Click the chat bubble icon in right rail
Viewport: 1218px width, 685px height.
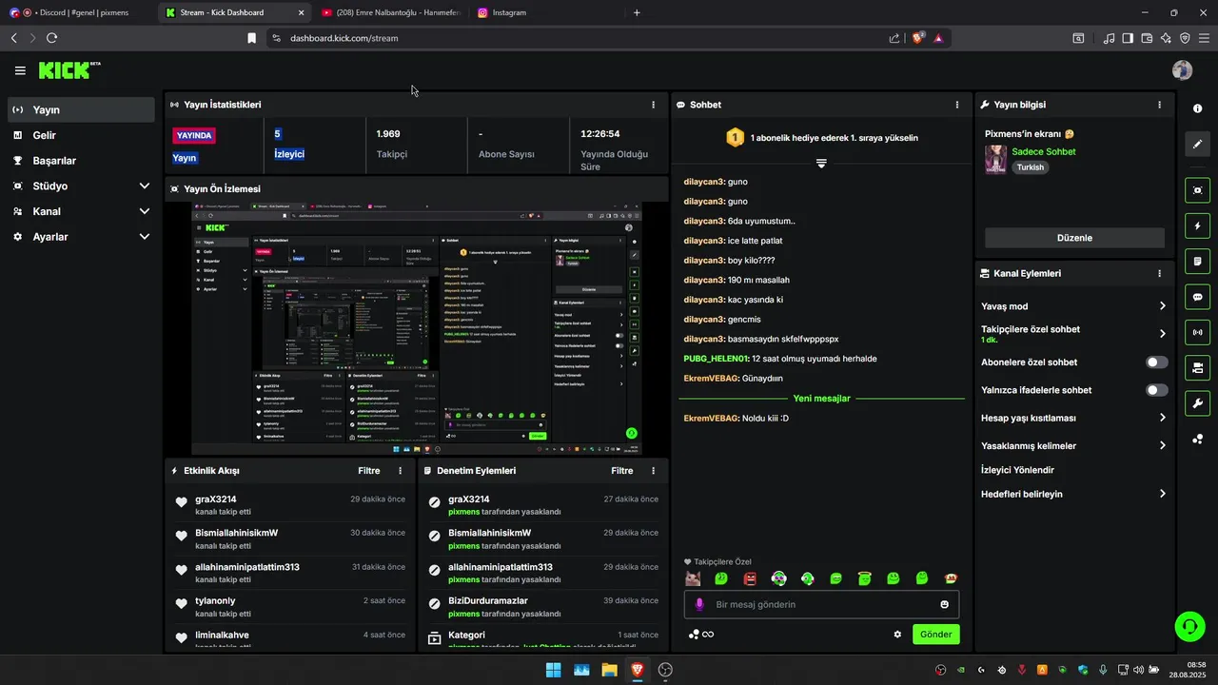[x=1197, y=297]
